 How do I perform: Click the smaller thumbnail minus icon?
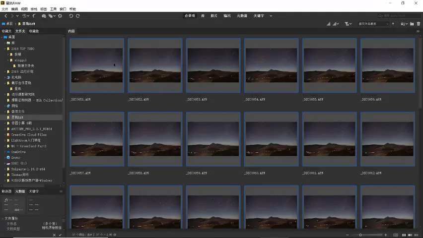coord(347,235)
